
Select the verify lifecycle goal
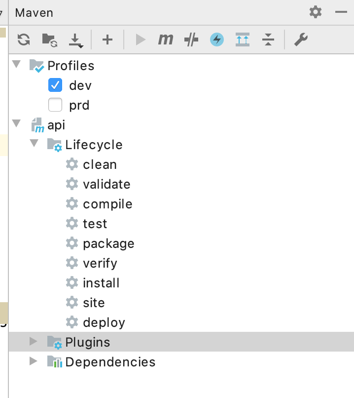pyautogui.click(x=100, y=264)
